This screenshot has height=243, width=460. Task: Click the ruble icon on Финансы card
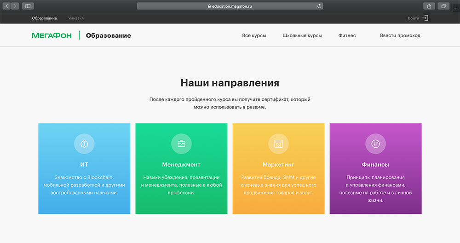pos(375,144)
